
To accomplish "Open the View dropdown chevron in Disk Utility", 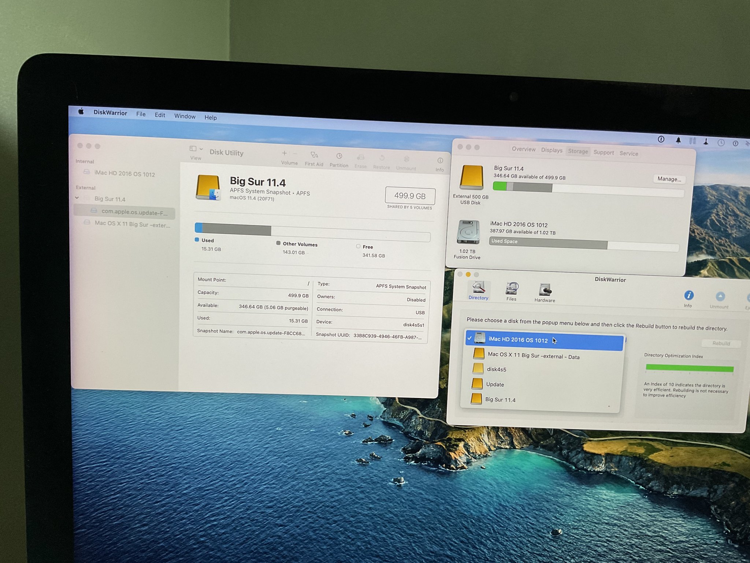I will point(201,149).
